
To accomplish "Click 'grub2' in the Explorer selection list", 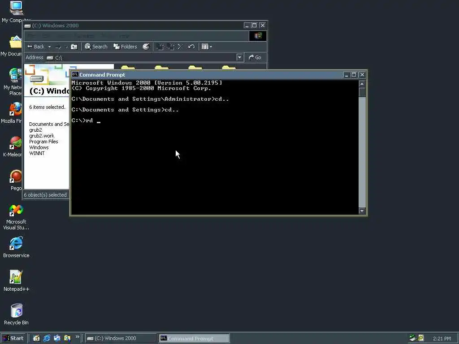I will pyautogui.click(x=35, y=130).
